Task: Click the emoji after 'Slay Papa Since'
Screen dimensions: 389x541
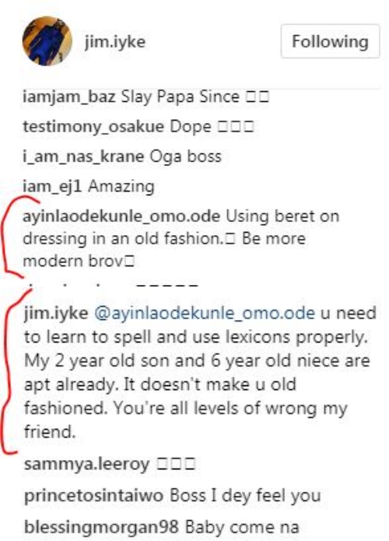Action: pos(257,97)
